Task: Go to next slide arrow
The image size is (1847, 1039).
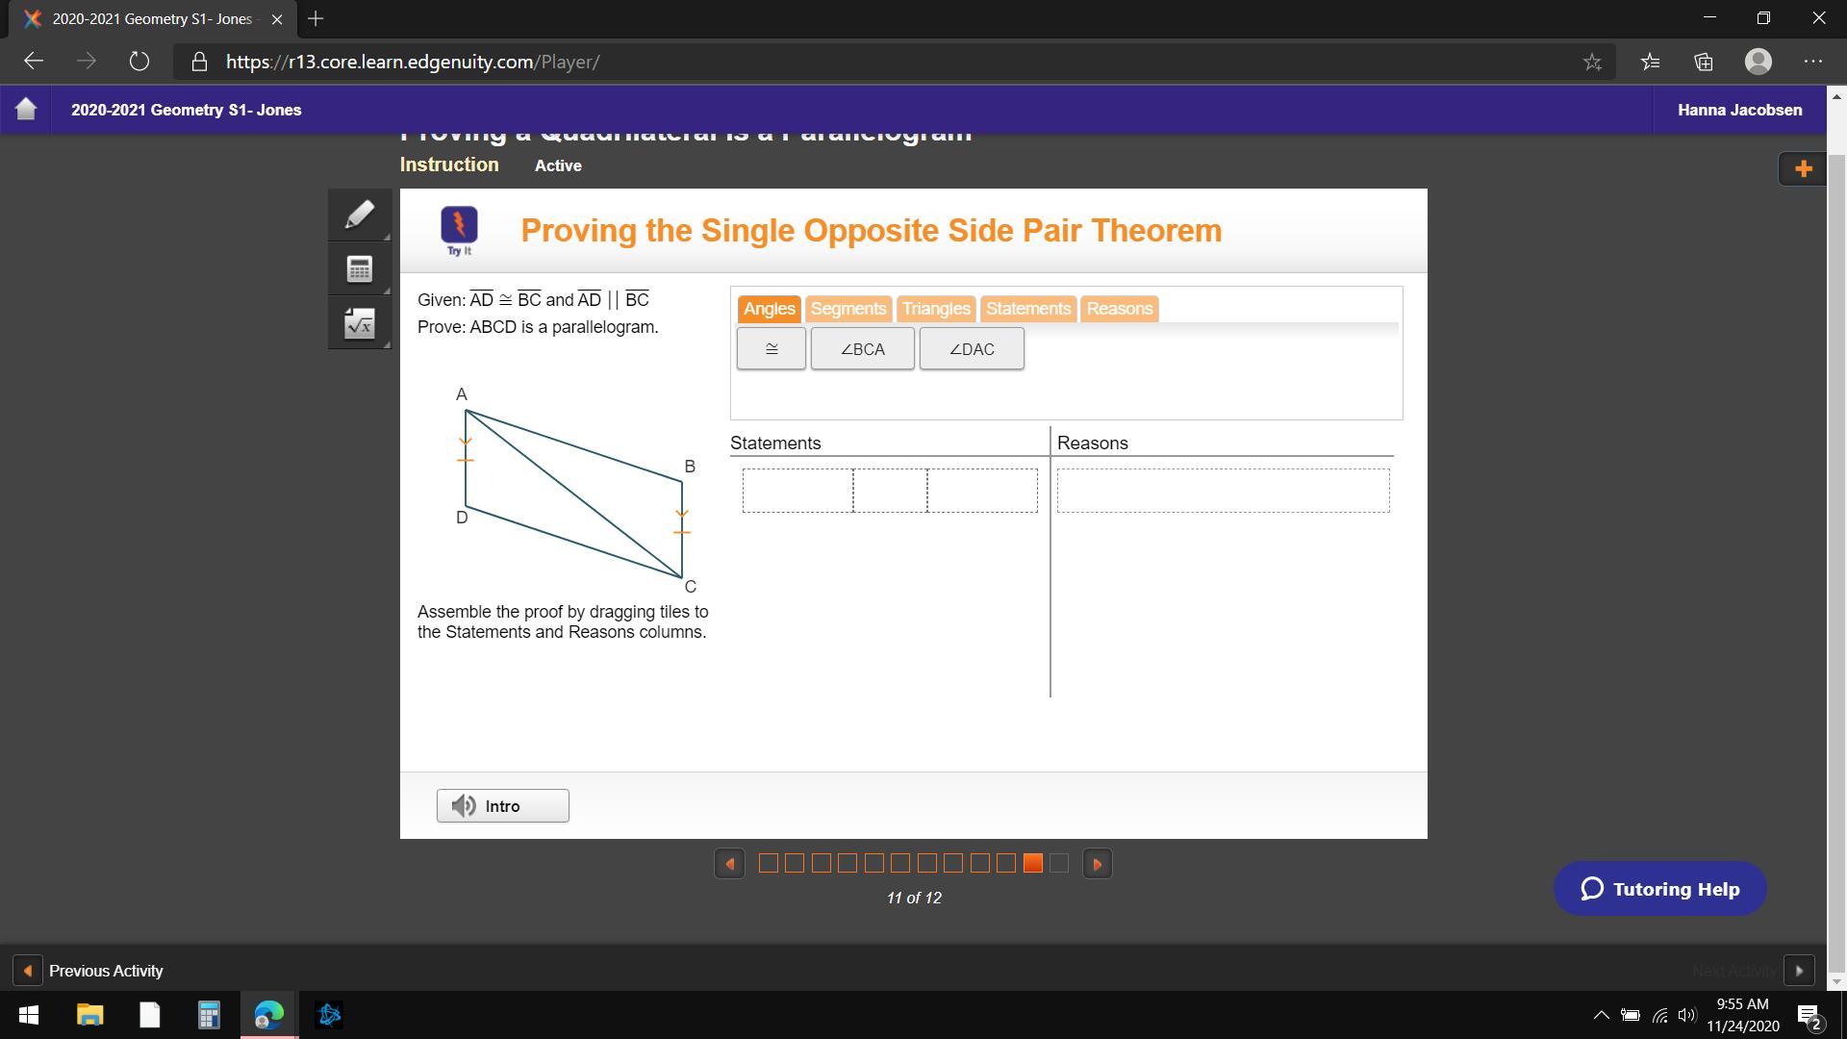Action: pos(1097,864)
